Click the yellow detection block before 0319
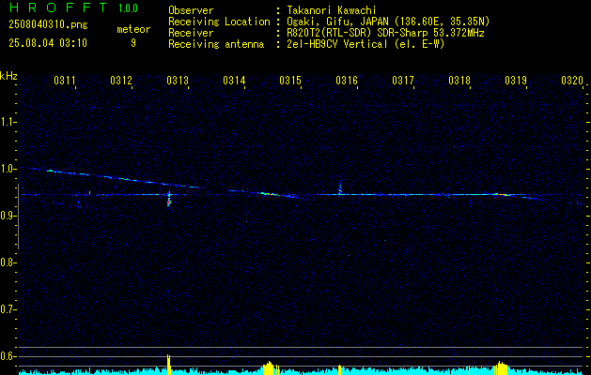Viewport: 591px width, 375px height. click(x=502, y=367)
